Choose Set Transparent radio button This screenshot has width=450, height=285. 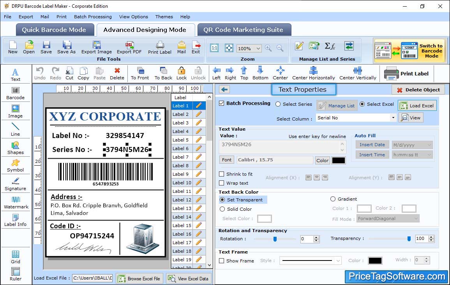click(x=222, y=199)
